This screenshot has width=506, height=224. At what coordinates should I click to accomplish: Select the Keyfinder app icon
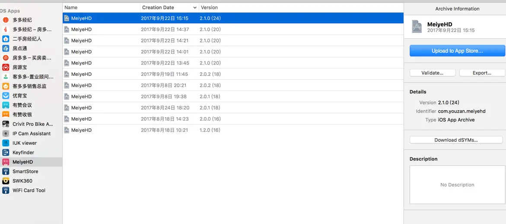click(6, 152)
